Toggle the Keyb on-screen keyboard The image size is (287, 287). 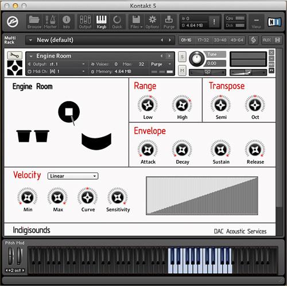[x=102, y=22]
